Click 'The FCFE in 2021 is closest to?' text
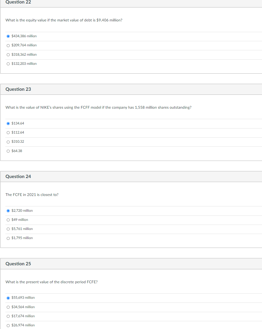Image resolution: width=262 pixels, height=329 pixels. click(32, 195)
